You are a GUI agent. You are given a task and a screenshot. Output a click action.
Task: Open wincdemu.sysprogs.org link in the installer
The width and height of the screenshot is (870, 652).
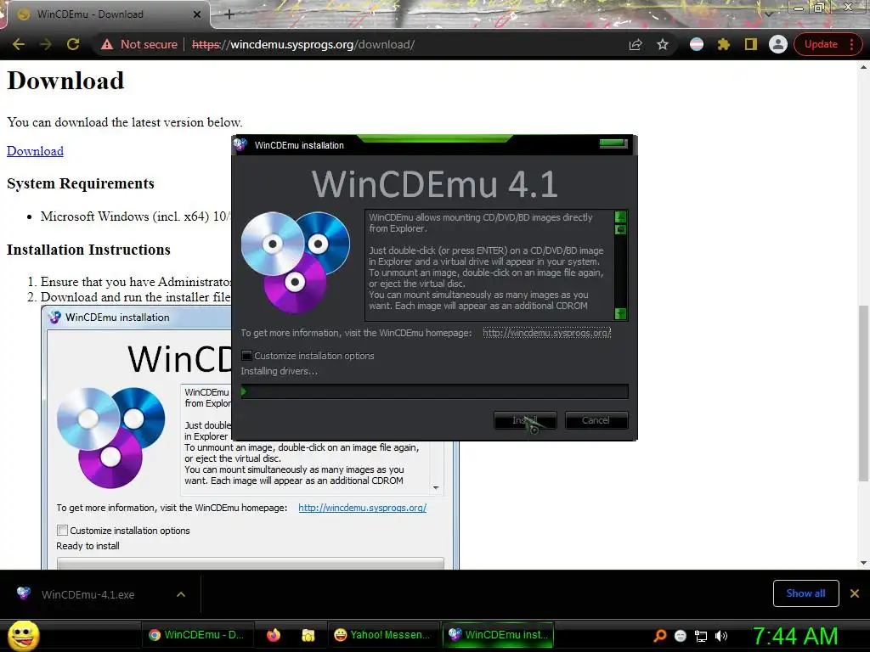[x=546, y=333]
